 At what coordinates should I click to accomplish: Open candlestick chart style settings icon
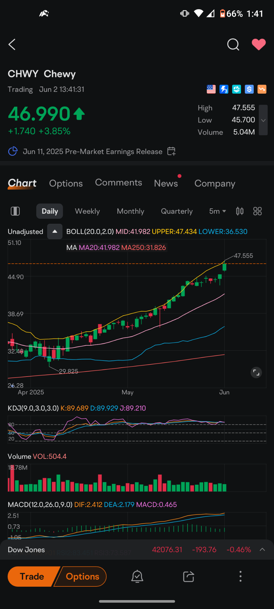pos(240,211)
